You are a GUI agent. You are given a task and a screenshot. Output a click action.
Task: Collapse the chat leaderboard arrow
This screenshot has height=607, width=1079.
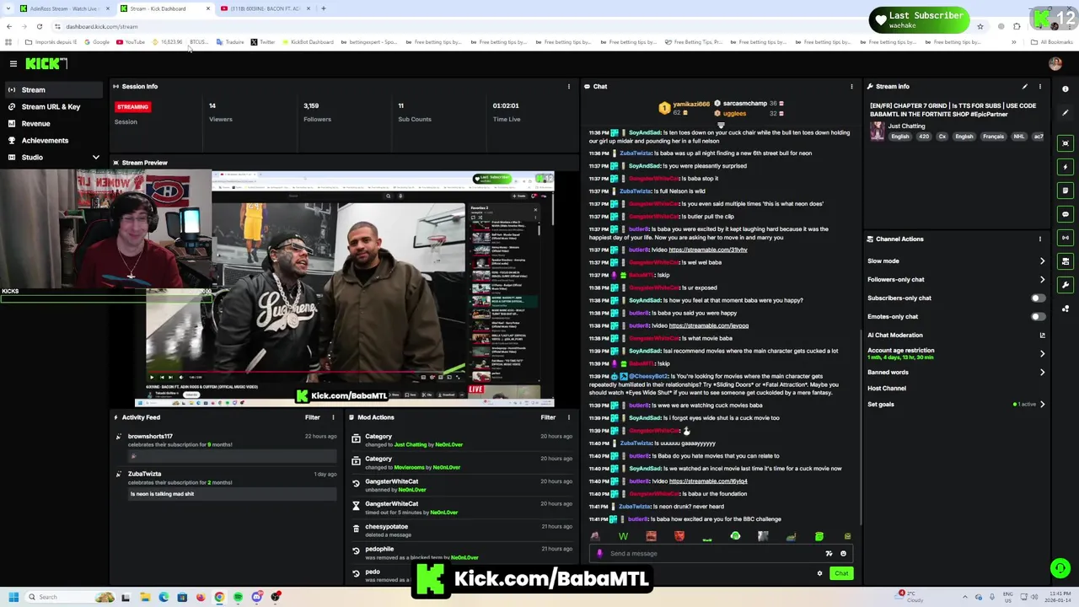[721, 125]
